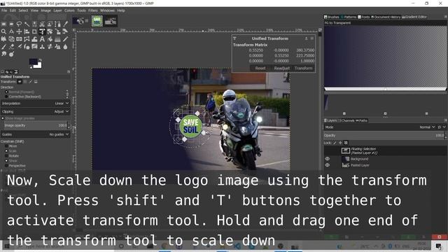Select the Unified Transform tool
448x252 pixels.
(42, 31)
